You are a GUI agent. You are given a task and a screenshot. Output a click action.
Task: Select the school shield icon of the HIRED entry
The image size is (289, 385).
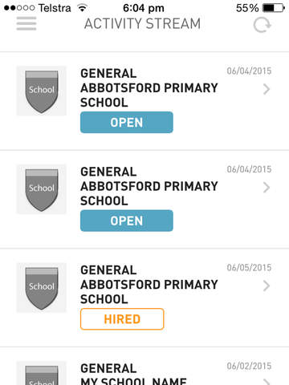pos(42,288)
